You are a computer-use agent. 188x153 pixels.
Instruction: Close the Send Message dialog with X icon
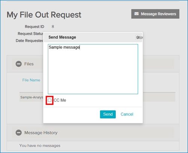(138, 37)
